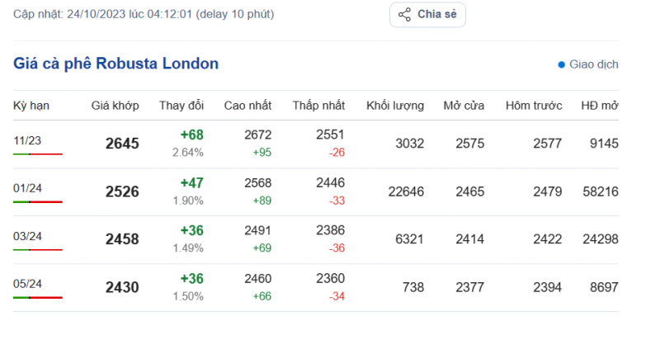Click the blue Giao dịch legend dot
660x340 pixels.
click(562, 64)
